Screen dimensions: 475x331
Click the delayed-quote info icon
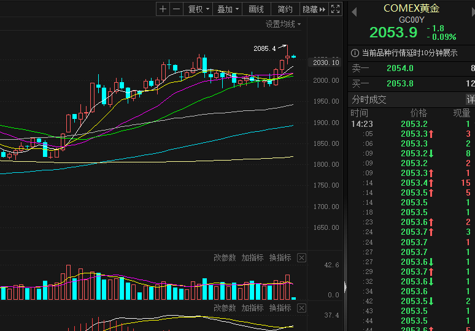(355, 53)
